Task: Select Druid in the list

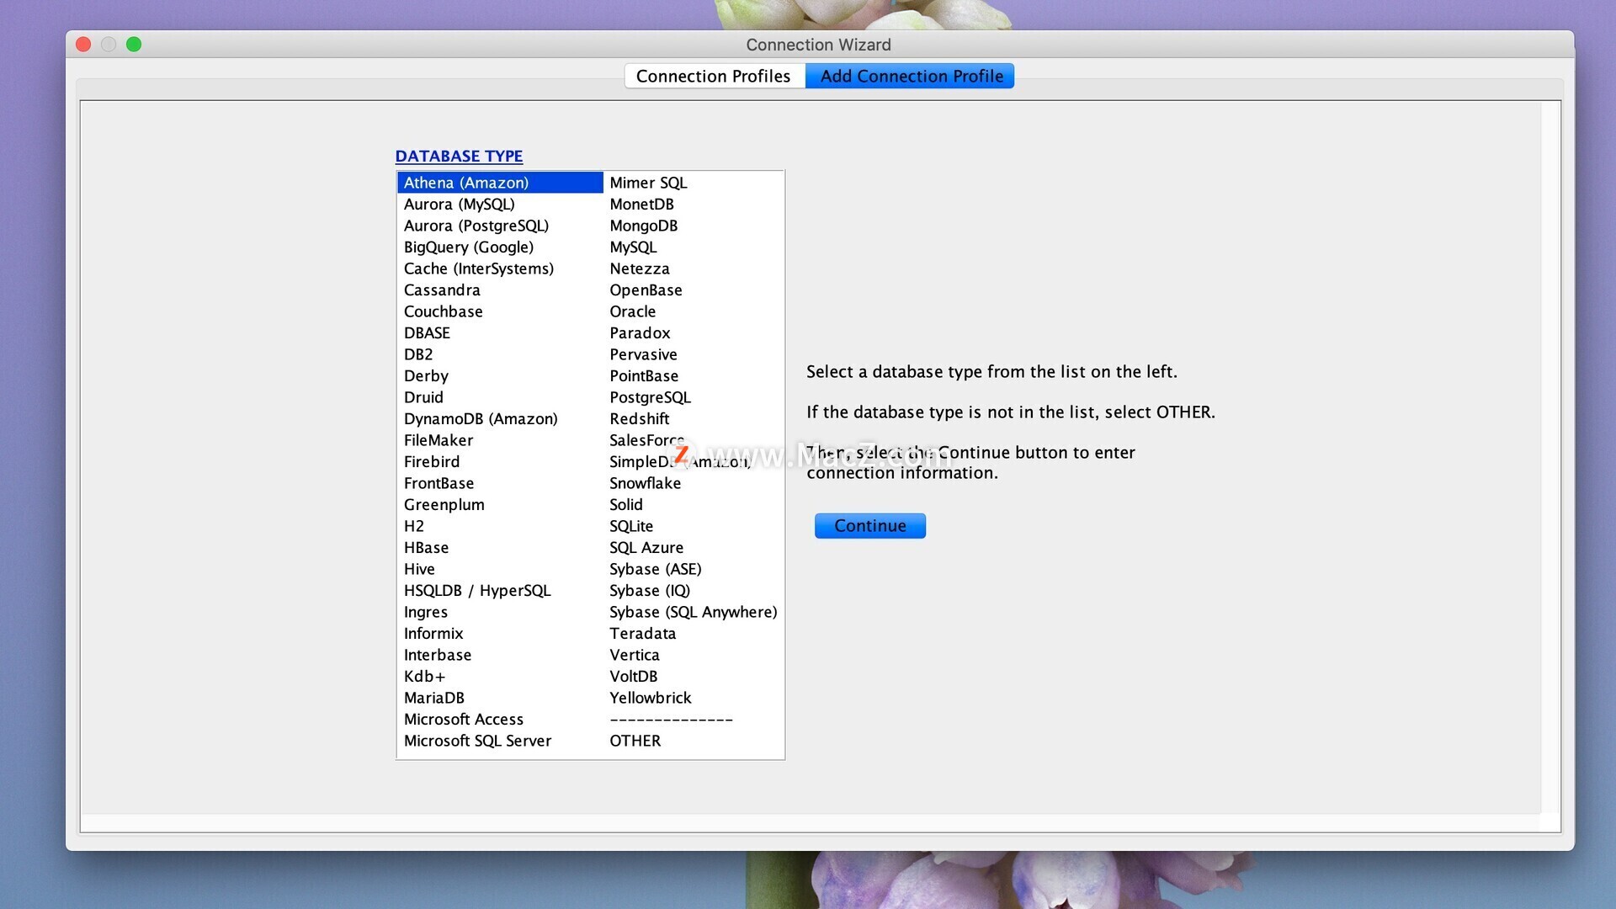Action: pos(500,397)
